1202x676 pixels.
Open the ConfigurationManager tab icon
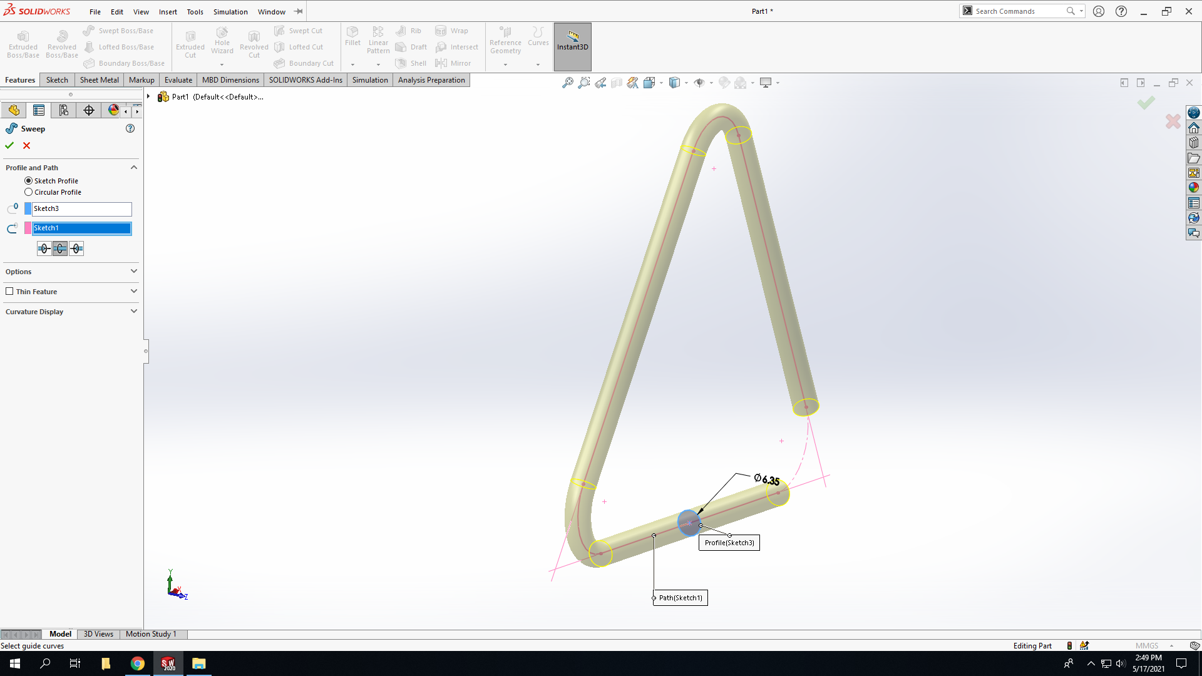click(x=64, y=110)
